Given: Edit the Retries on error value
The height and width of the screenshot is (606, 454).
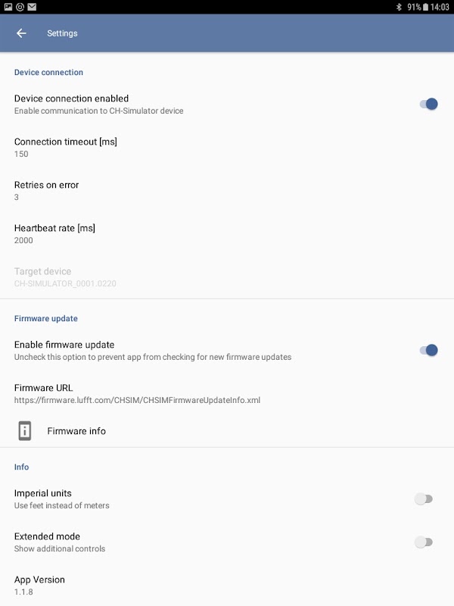Looking at the screenshot, I should [x=227, y=191].
